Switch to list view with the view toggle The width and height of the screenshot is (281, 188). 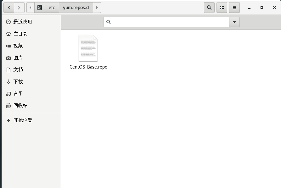pyautogui.click(x=222, y=8)
